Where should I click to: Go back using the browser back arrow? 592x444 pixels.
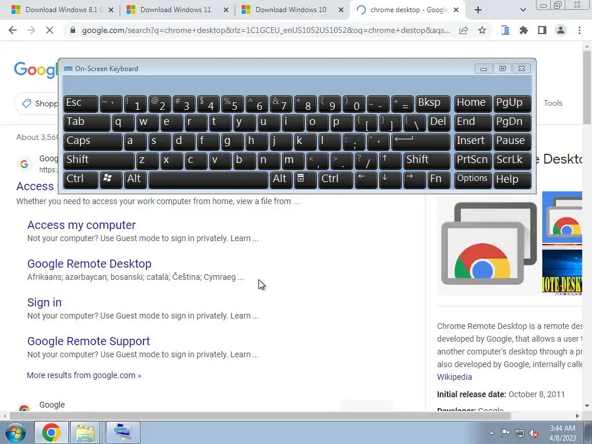(x=13, y=30)
